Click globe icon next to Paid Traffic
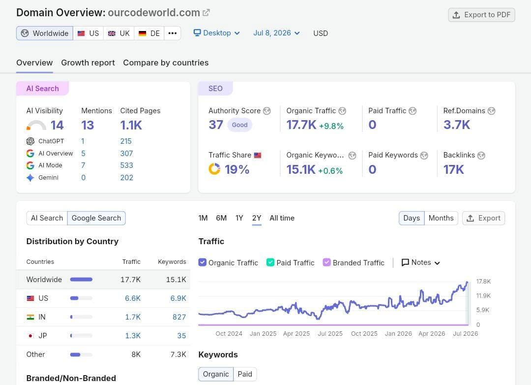Viewport: 531px width, 385px height. (413, 111)
